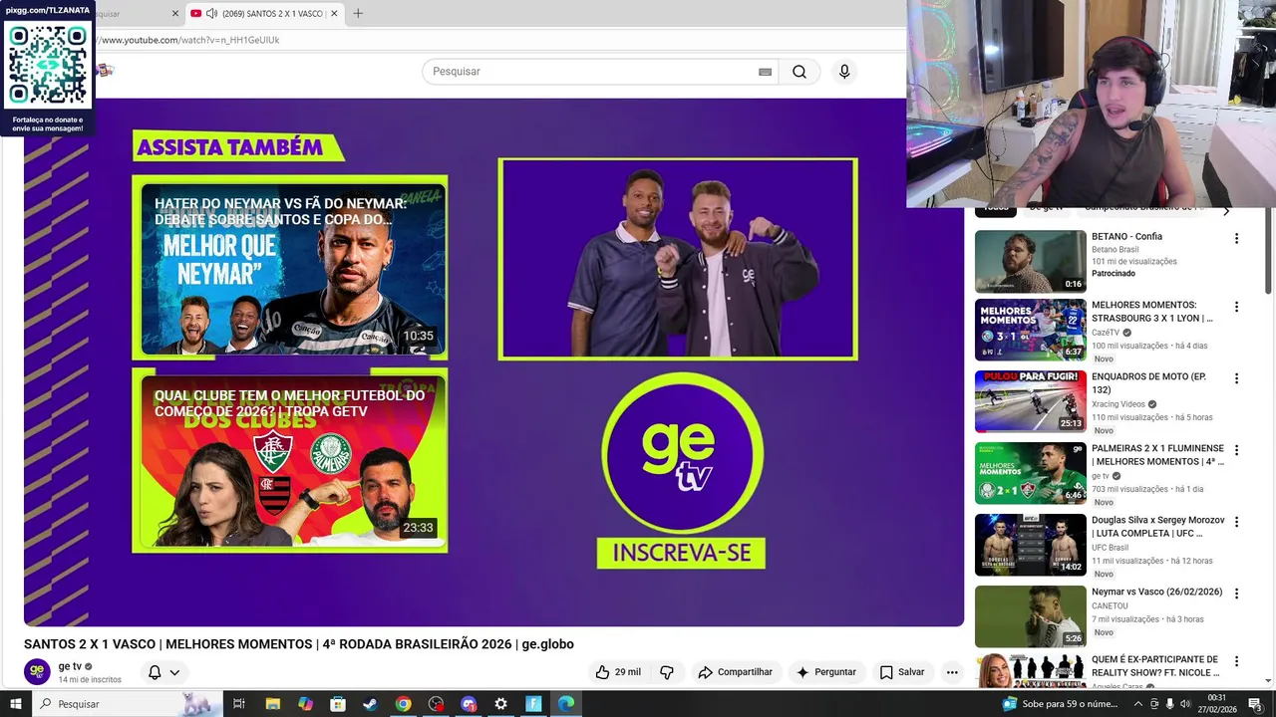Image resolution: width=1276 pixels, height=717 pixels.
Task: Open the ge tv channel avatar
Action: (x=37, y=672)
